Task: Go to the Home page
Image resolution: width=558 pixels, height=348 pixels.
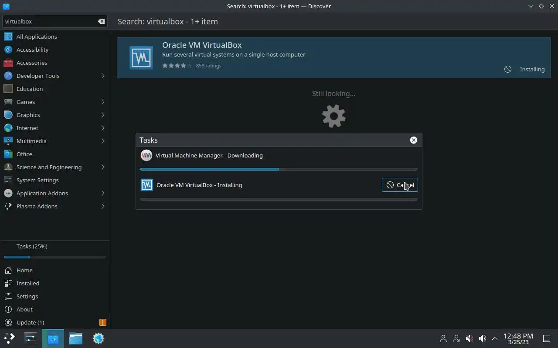Action: click(55, 270)
